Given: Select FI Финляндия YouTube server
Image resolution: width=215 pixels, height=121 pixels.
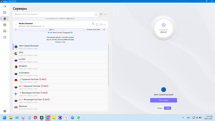Looking at the screenshot, I should [60, 101].
